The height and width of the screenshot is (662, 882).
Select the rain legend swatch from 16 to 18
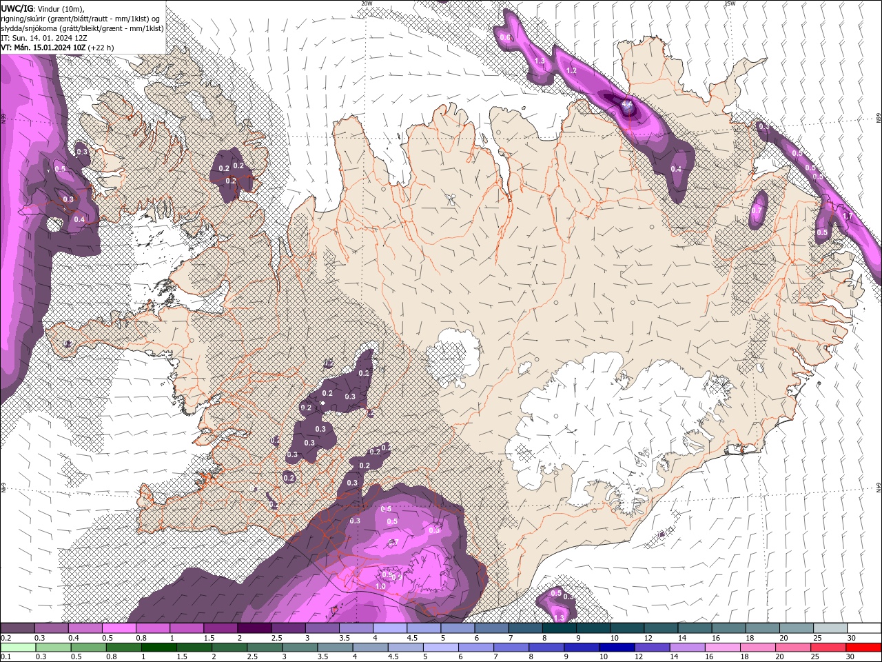[x=725, y=648]
